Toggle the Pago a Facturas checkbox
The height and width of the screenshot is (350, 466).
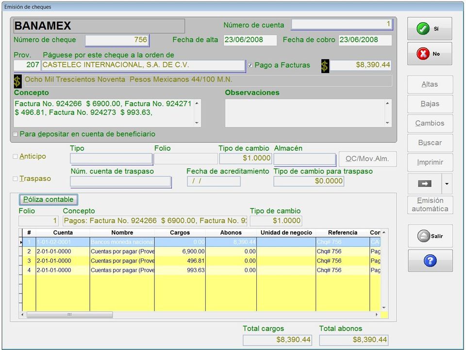click(250, 65)
